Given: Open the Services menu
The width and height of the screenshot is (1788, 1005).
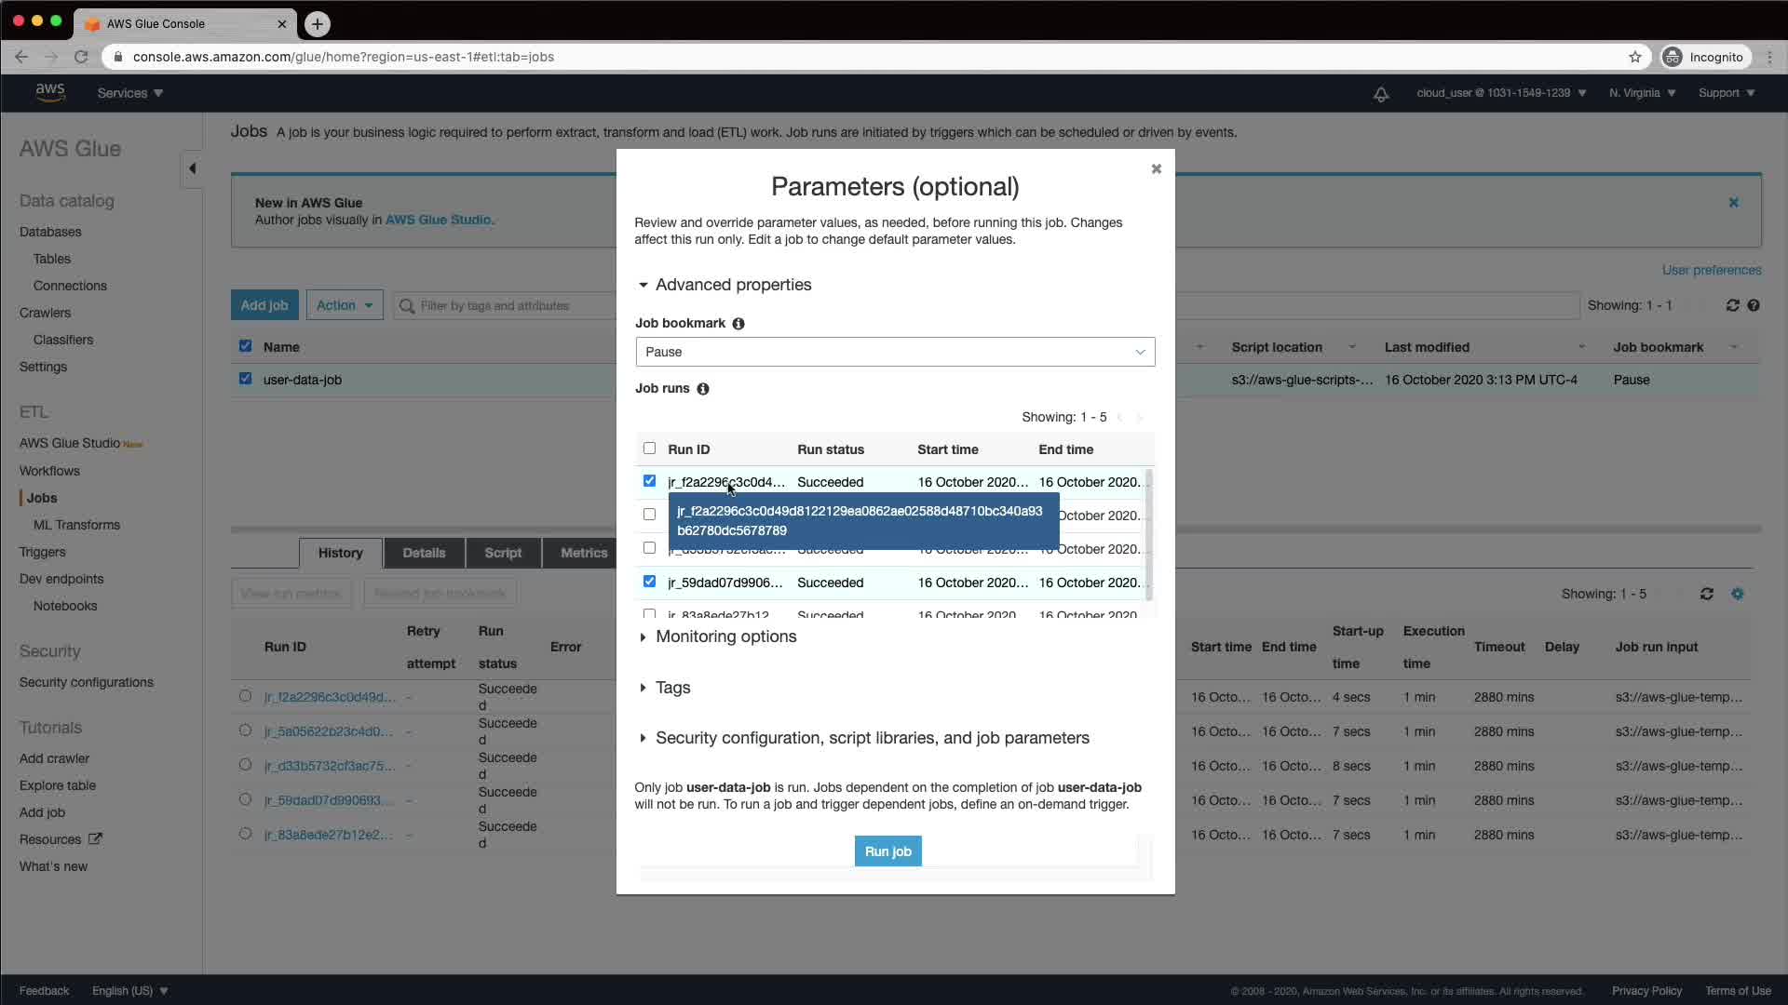Looking at the screenshot, I should (129, 93).
